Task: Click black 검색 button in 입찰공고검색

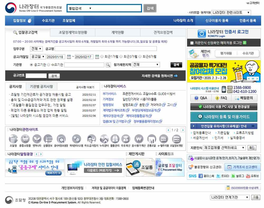Action: 176,65
